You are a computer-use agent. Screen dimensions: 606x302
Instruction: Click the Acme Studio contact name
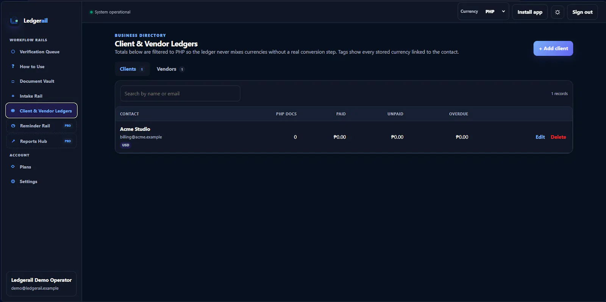pyautogui.click(x=135, y=129)
